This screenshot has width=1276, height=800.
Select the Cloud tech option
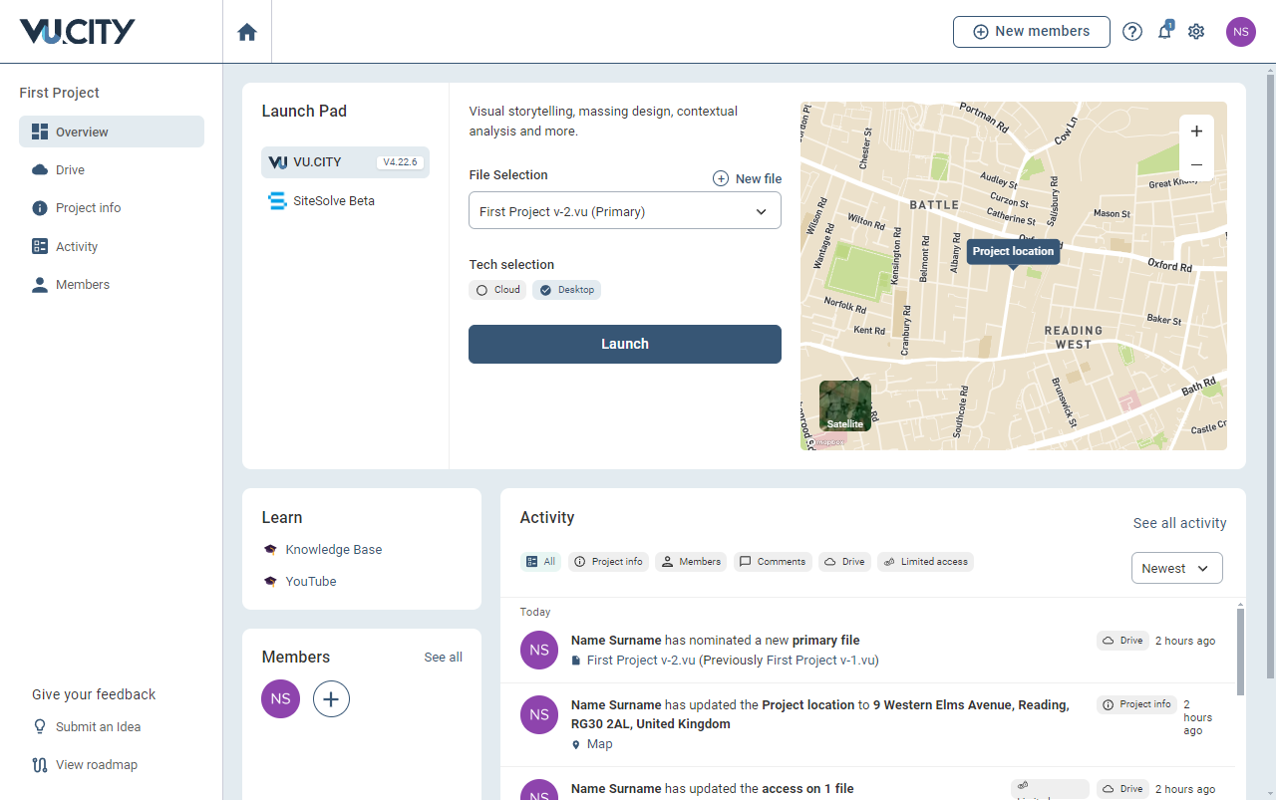[497, 290]
